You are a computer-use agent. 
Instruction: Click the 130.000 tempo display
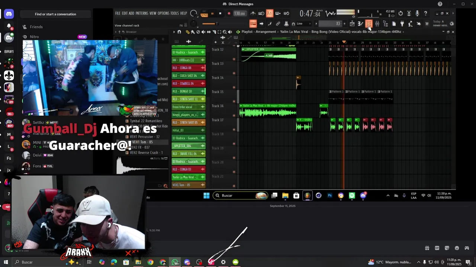coord(239,13)
